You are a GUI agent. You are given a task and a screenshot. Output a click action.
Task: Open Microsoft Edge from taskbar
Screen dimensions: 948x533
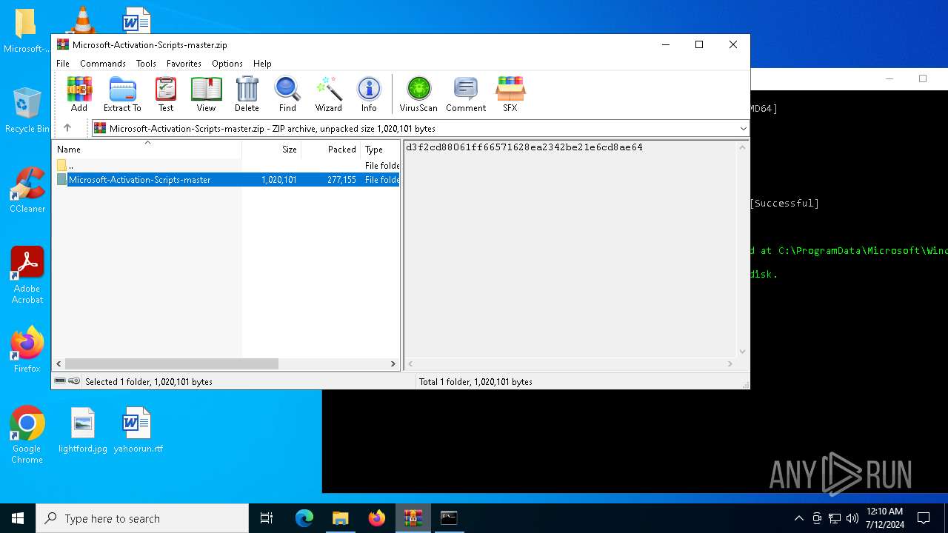point(304,518)
